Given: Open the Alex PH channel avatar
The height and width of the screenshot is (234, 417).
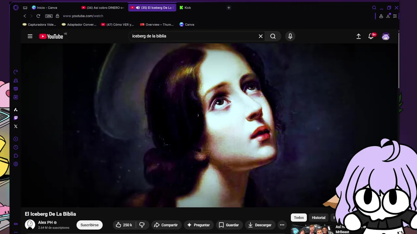Looking at the screenshot, I should click(30, 225).
